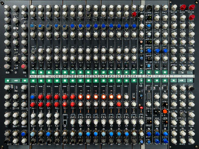Toggle the green lit button directly below the light-blue square button
This screenshot has height=149, width=199.
click(149, 72)
